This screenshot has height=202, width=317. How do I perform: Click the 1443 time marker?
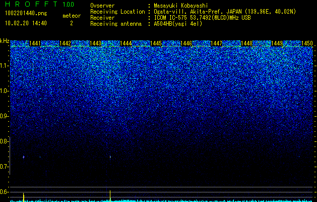[x=95, y=43]
